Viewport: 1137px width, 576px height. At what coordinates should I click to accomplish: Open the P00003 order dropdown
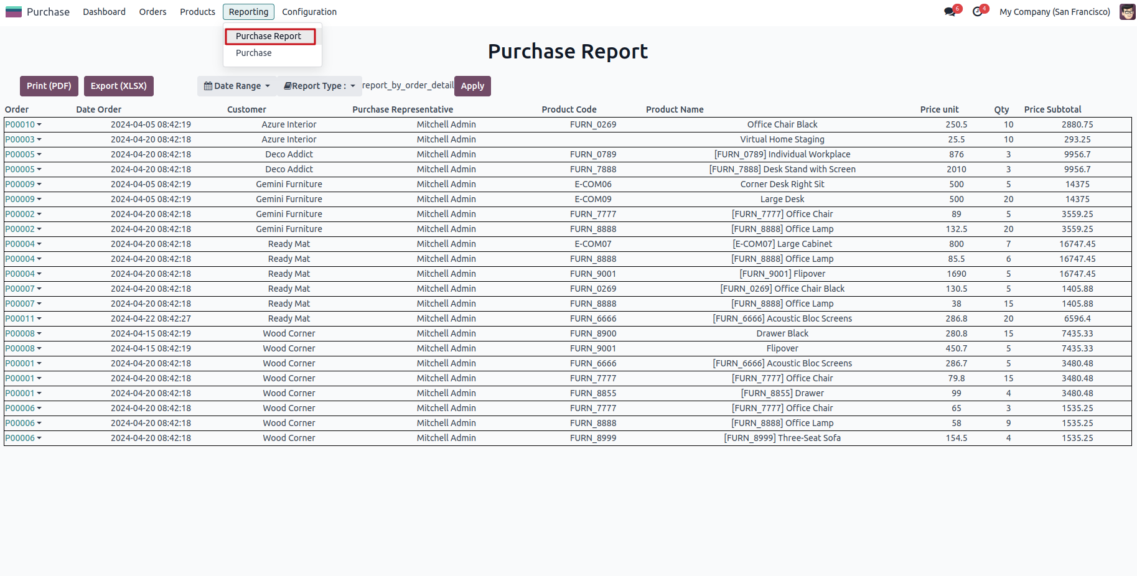click(39, 139)
